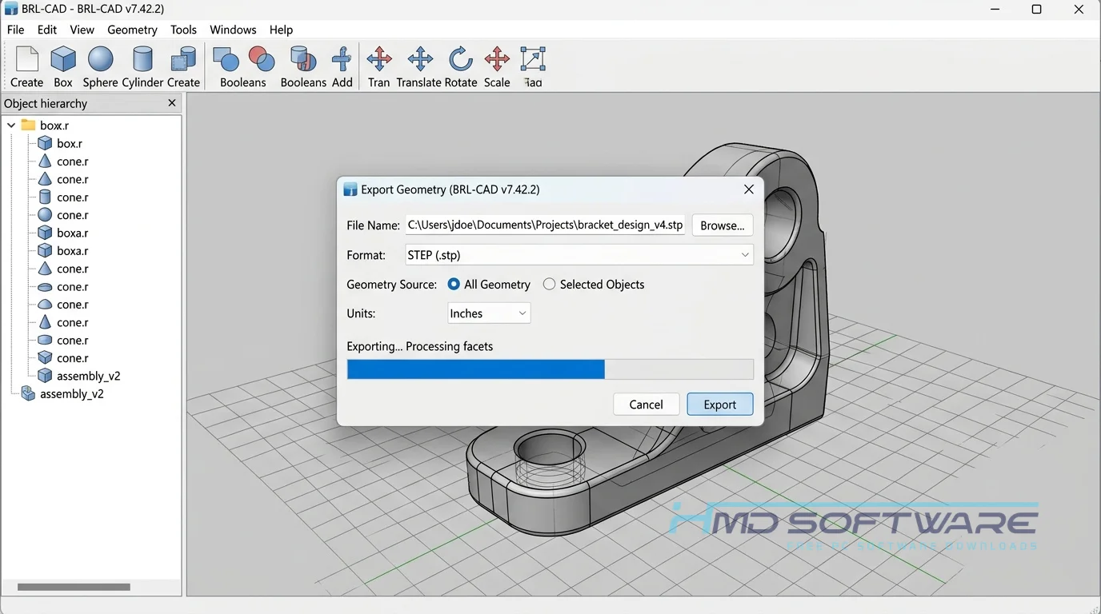Click the File Name path field
The image size is (1101, 614).
pos(546,225)
